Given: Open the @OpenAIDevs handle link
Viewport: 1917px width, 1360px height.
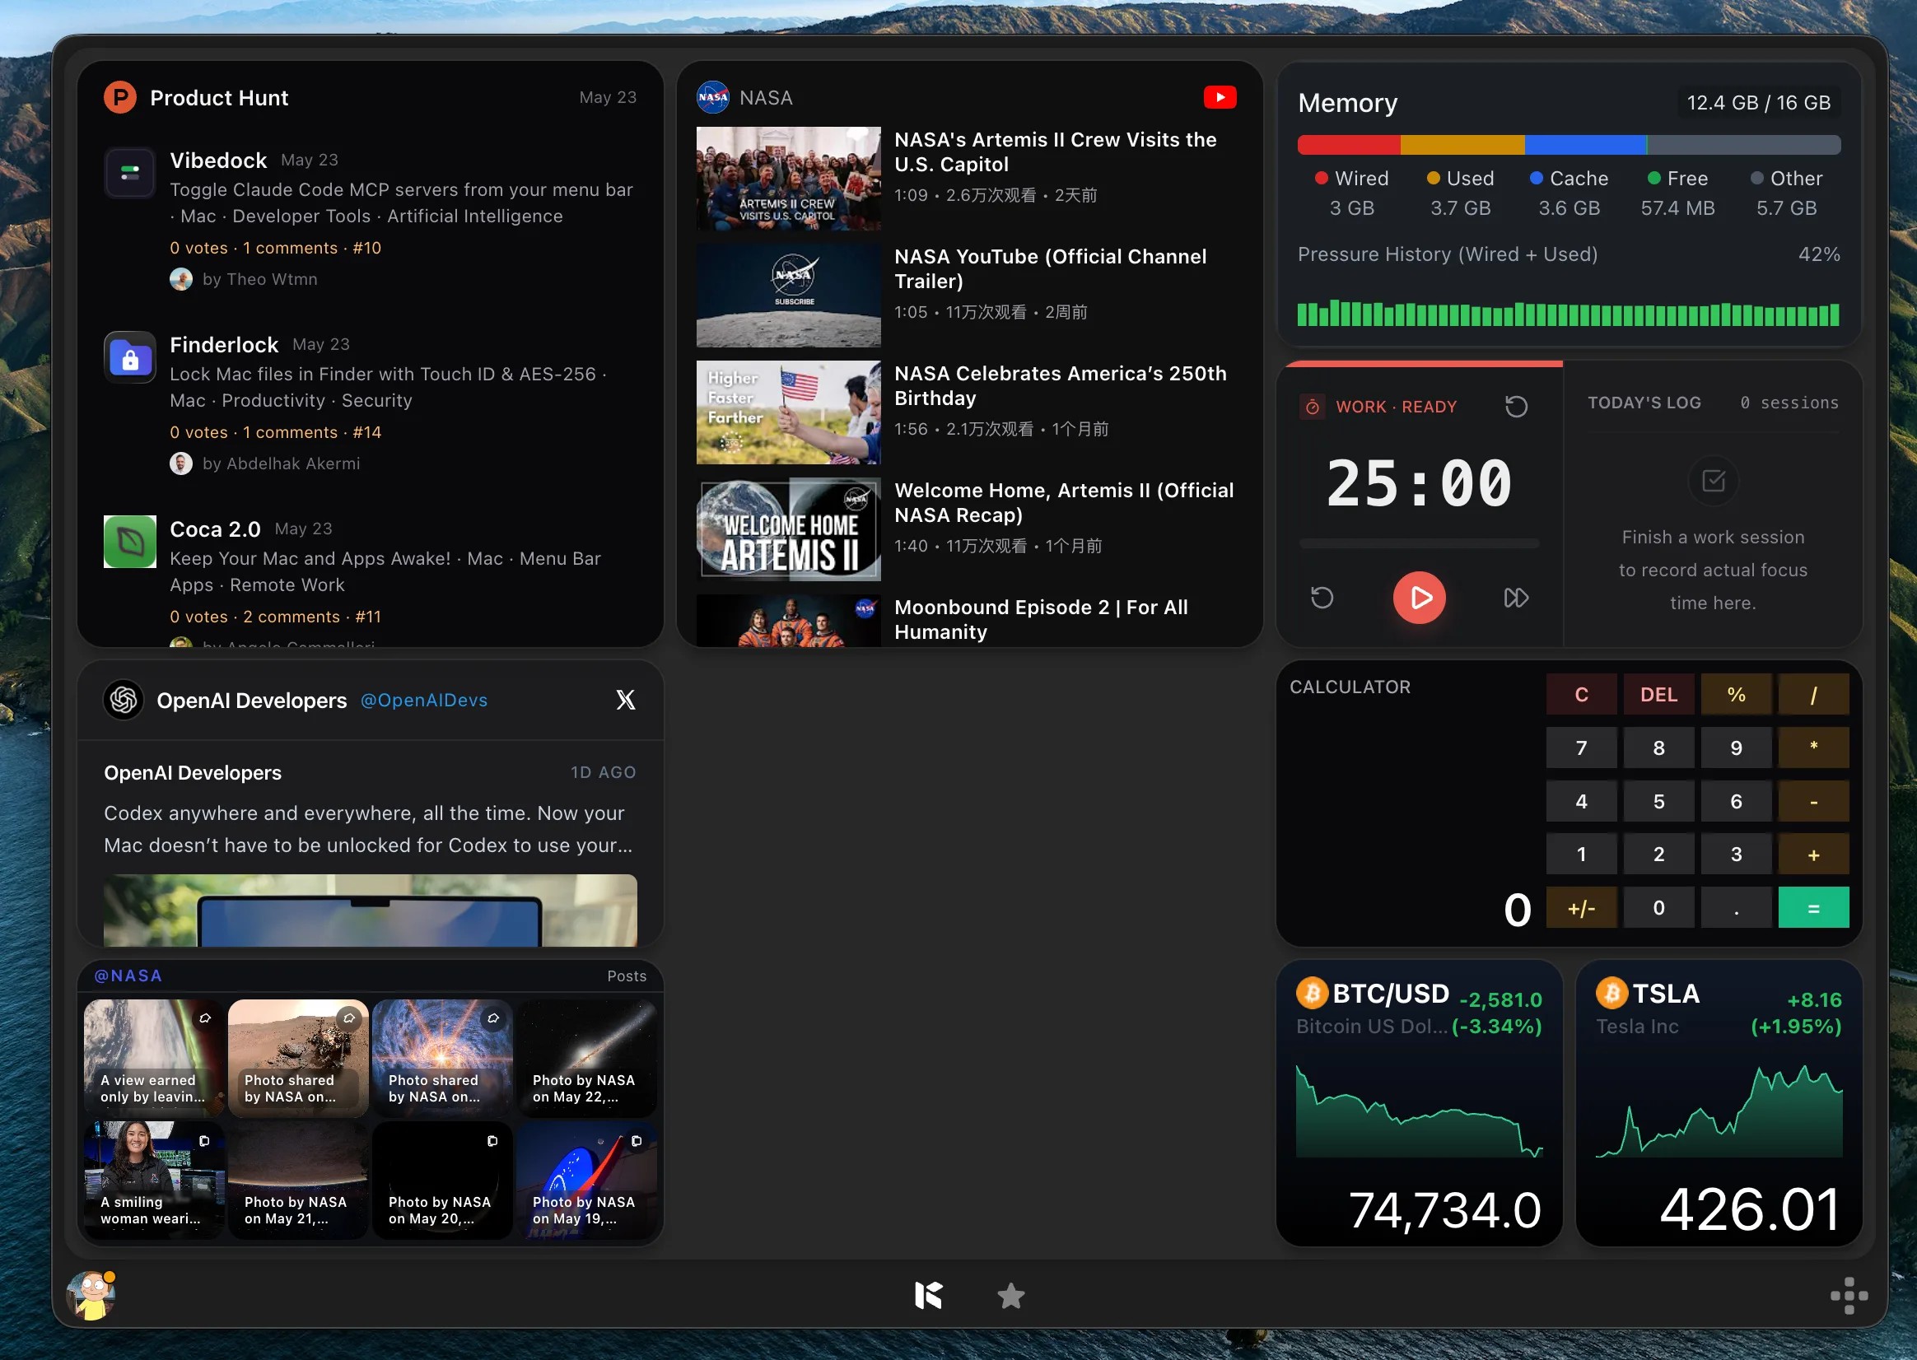Looking at the screenshot, I should coord(424,701).
